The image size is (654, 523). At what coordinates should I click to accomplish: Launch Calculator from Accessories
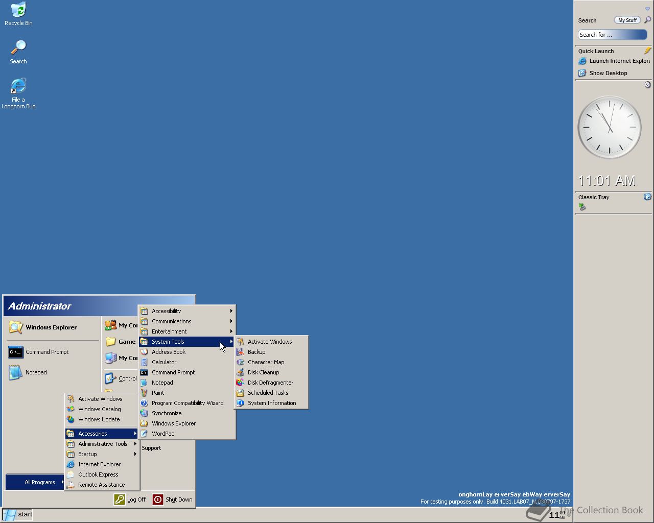pos(187,362)
